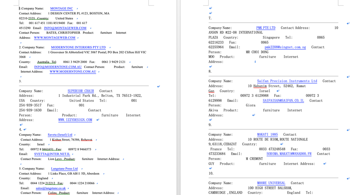Open the MOORE UNIVERSAL company link
This screenshot has height=195, width=361.
click(x=271, y=183)
